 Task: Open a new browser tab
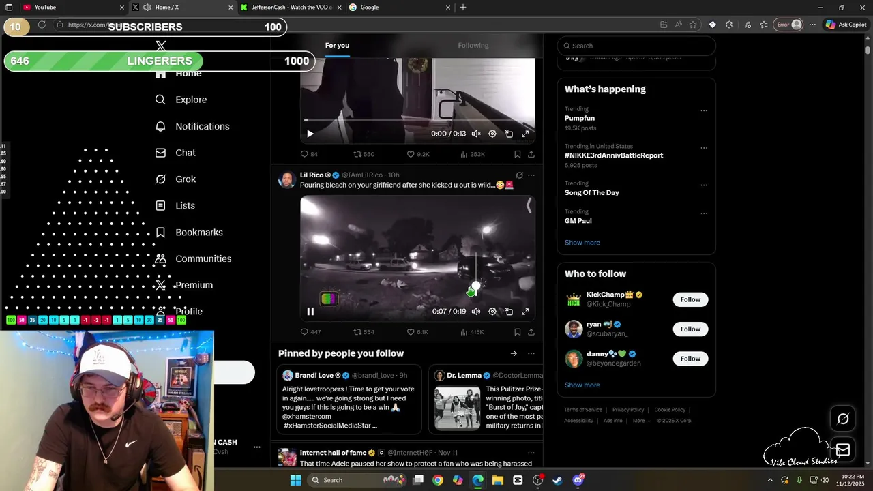point(463,7)
